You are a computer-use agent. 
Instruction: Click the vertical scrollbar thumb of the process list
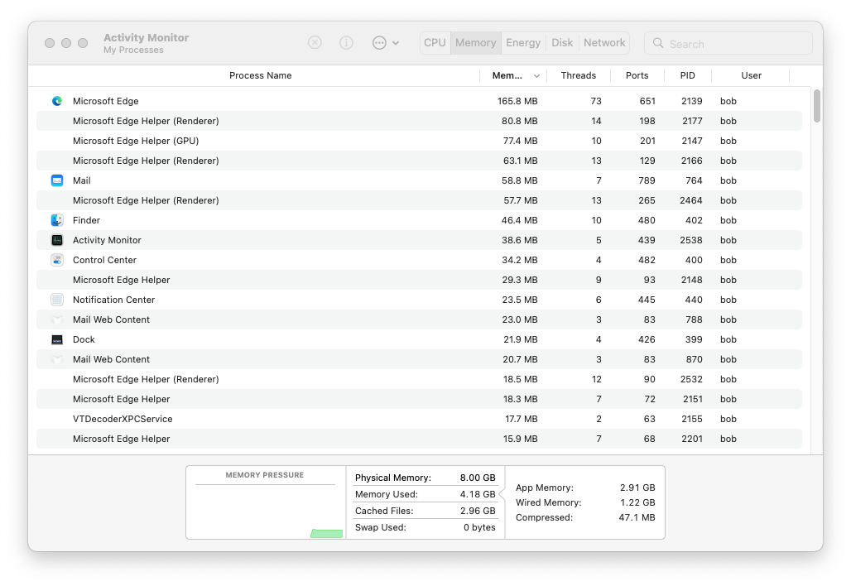point(817,106)
